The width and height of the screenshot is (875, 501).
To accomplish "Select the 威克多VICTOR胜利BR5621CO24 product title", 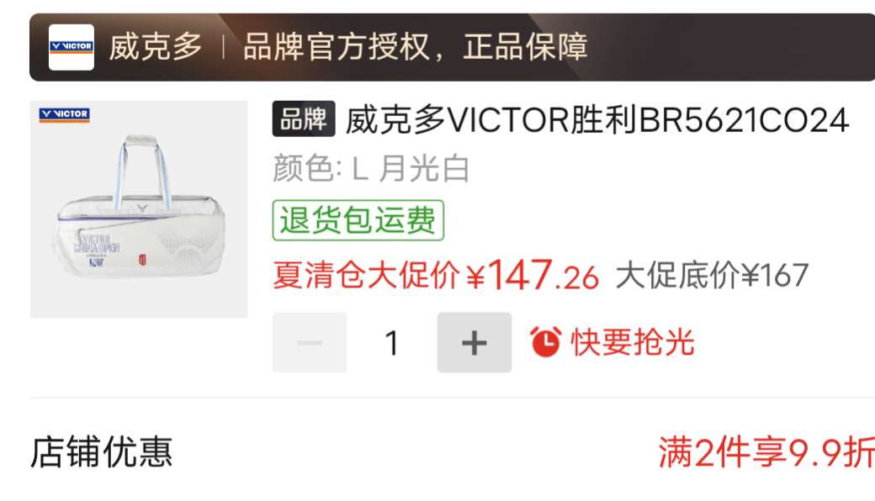I will [x=597, y=119].
